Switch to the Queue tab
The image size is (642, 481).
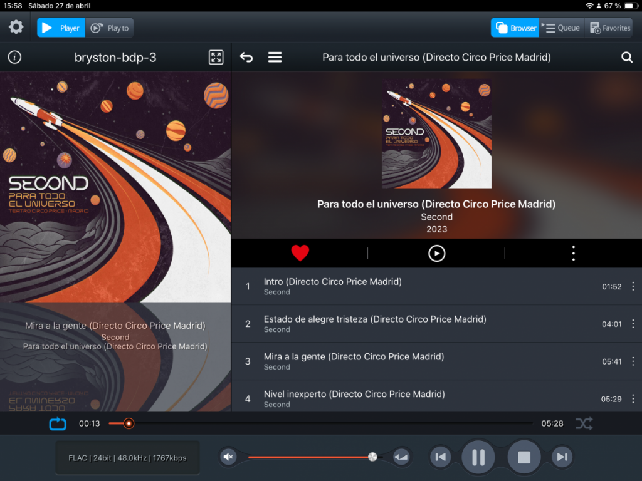pyautogui.click(x=561, y=28)
